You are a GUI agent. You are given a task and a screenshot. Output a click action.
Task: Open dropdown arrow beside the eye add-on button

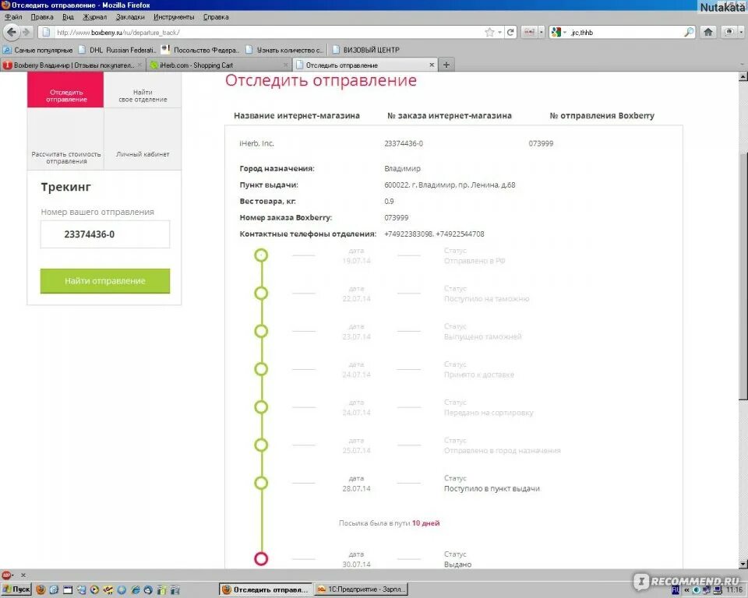741,32
